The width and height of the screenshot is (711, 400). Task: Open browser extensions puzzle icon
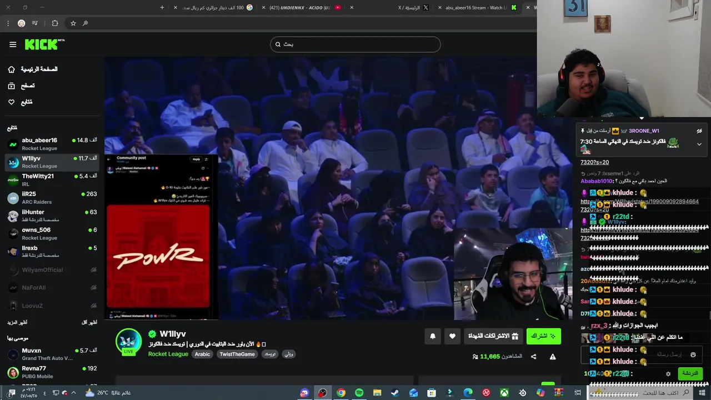(55, 23)
